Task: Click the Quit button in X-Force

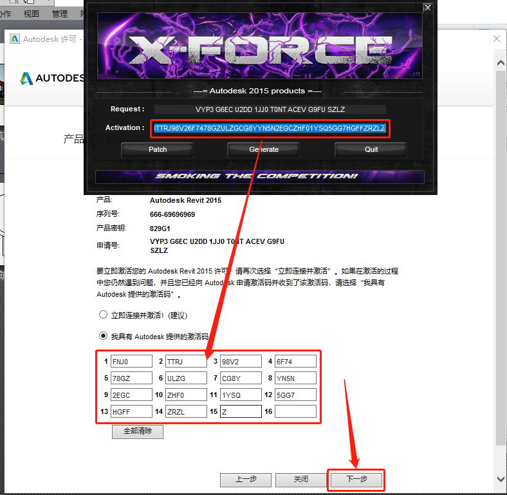Action: (371, 150)
